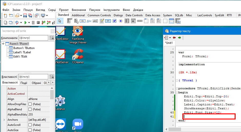
Task: Expand the Anchors property row
Action: pos(4,120)
